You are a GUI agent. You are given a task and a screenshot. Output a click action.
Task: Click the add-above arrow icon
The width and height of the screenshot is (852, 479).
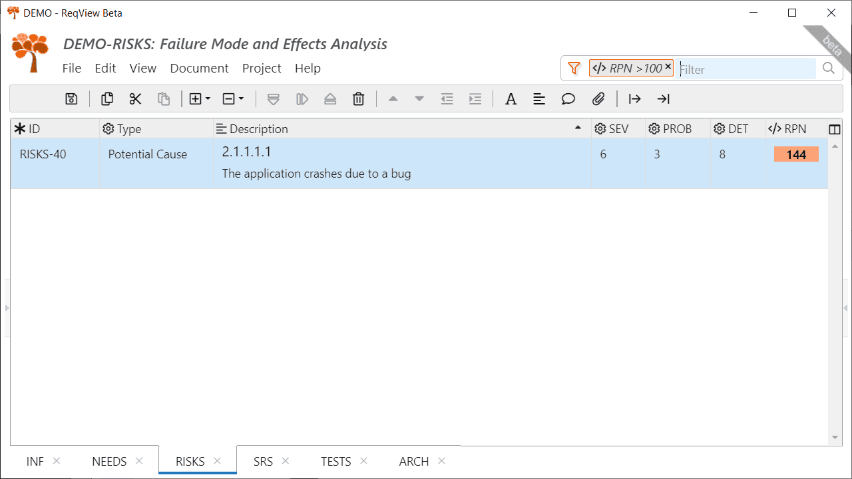(330, 99)
